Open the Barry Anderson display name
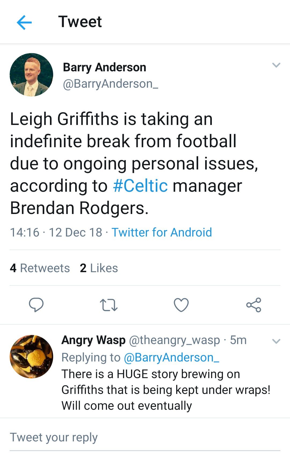 tap(104, 67)
